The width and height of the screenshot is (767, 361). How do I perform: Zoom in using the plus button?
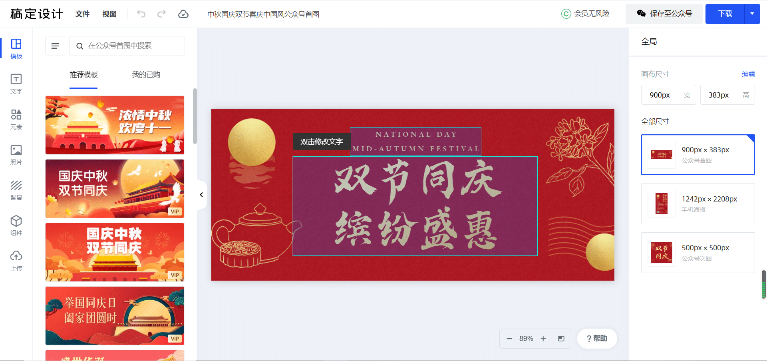click(543, 339)
